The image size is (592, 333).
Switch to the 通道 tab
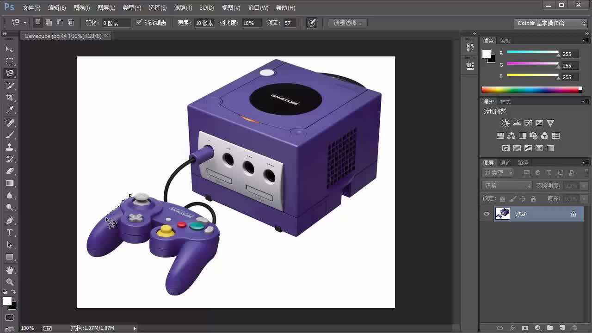click(505, 162)
